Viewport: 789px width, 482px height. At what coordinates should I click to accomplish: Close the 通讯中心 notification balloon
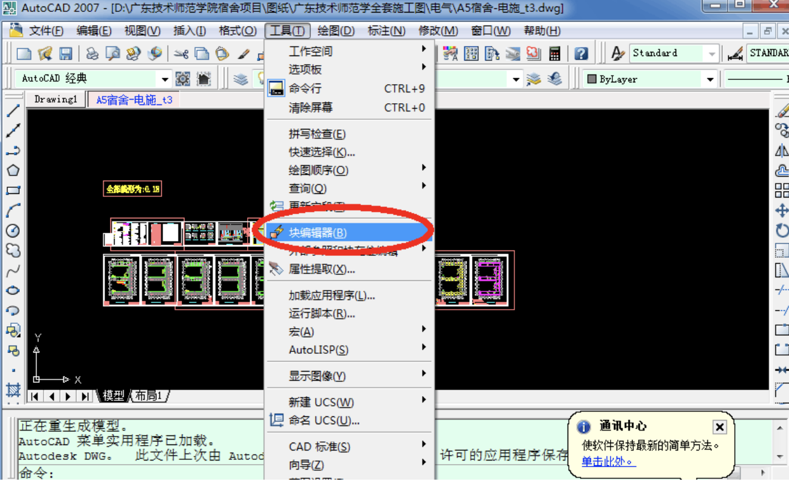[720, 427]
